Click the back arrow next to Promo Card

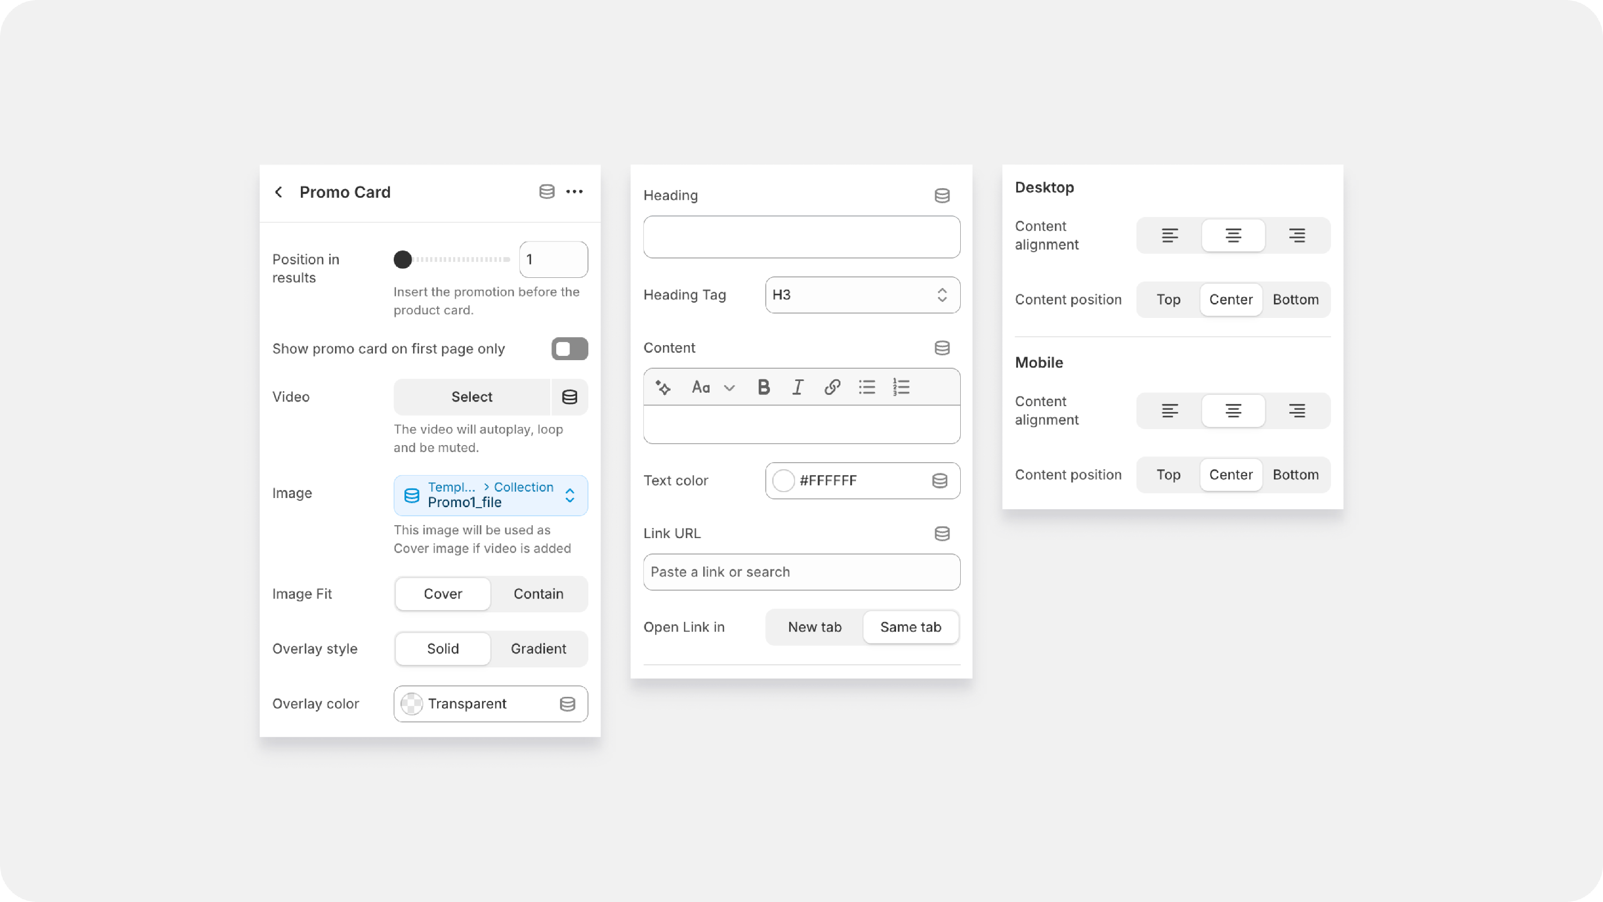tap(279, 192)
